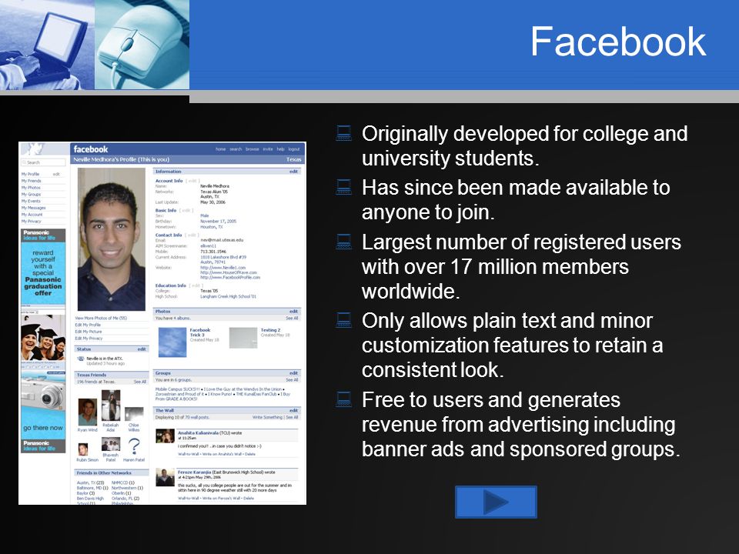Open 'My Groups' in facebook sidebar
The width and height of the screenshot is (739, 554).
click(x=31, y=194)
